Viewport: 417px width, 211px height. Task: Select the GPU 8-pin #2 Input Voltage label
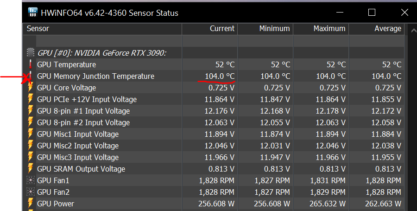tap(83, 122)
